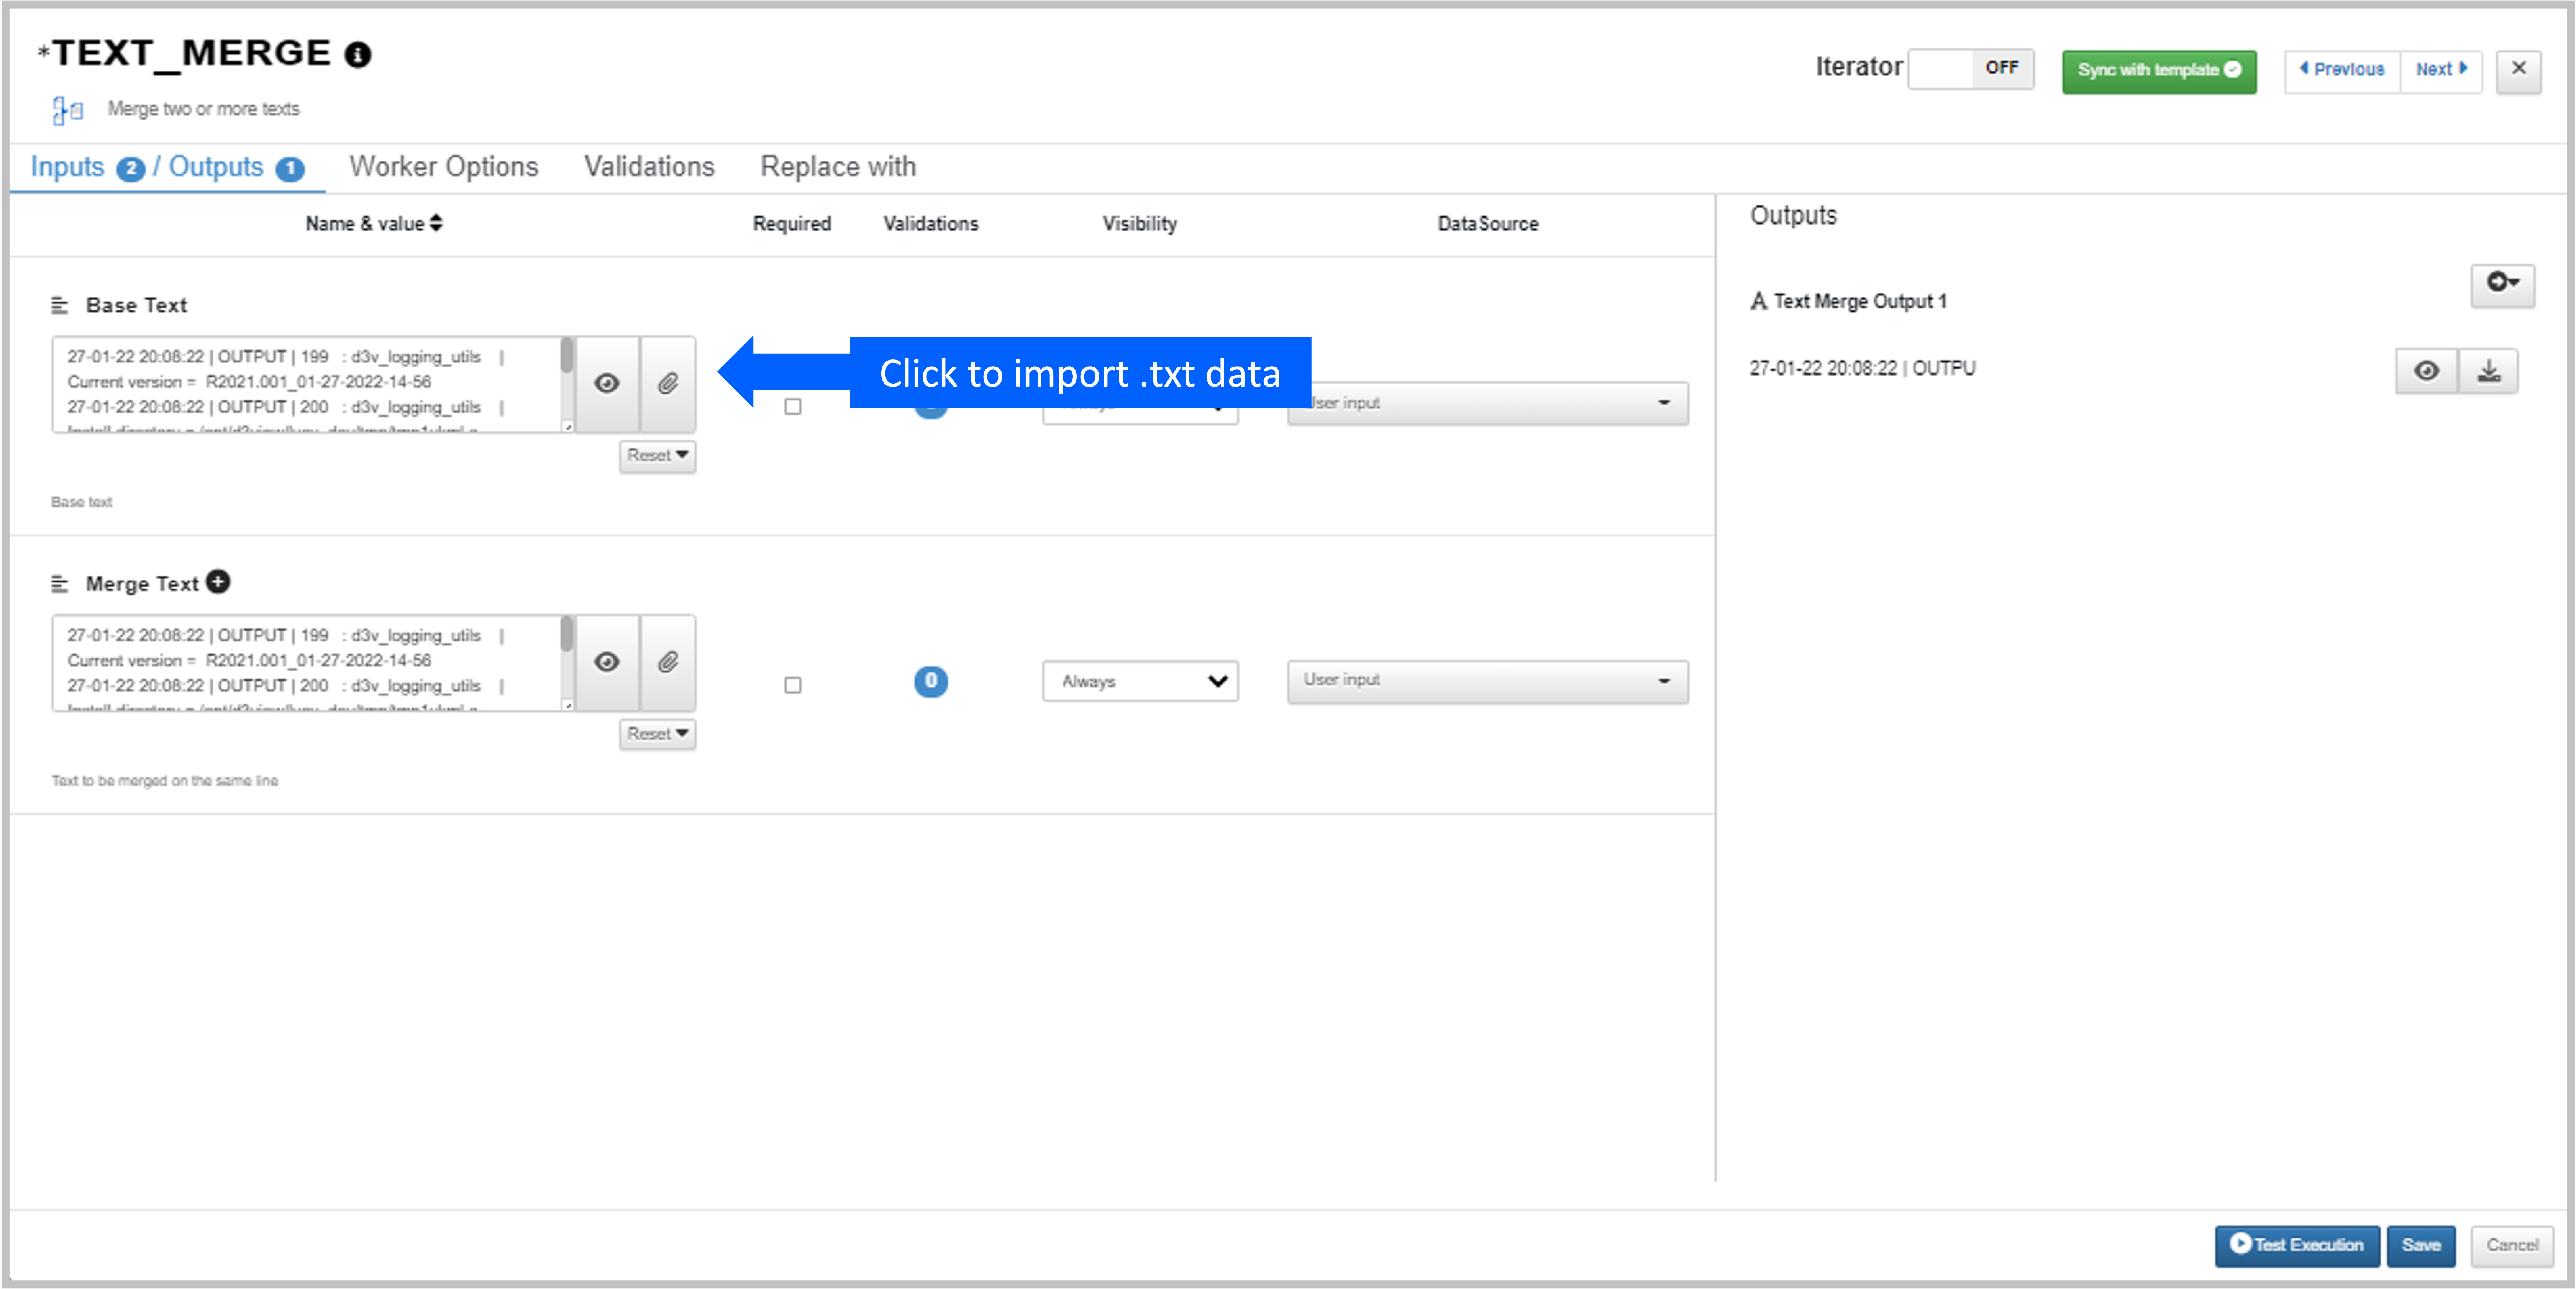Viewport: 2576px width, 1289px height.
Task: Open the Replace with tab
Action: pos(838,167)
